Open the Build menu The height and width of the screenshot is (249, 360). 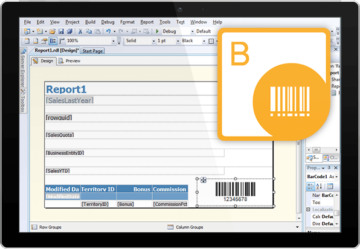click(90, 22)
